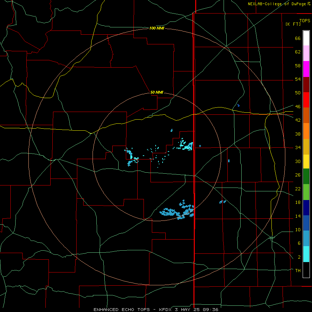The image size is (312, 312).
Task: Select the dark green legend swatch
Action: [x=306, y=176]
